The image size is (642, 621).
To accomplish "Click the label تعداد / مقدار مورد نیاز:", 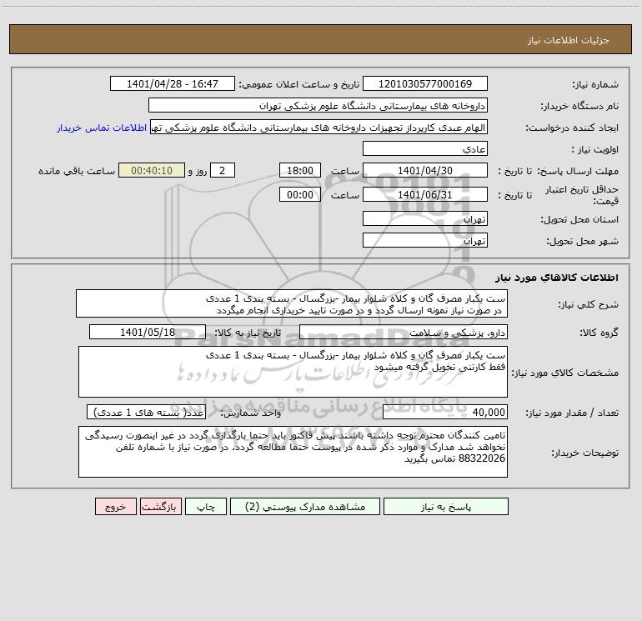I will 572,413.
